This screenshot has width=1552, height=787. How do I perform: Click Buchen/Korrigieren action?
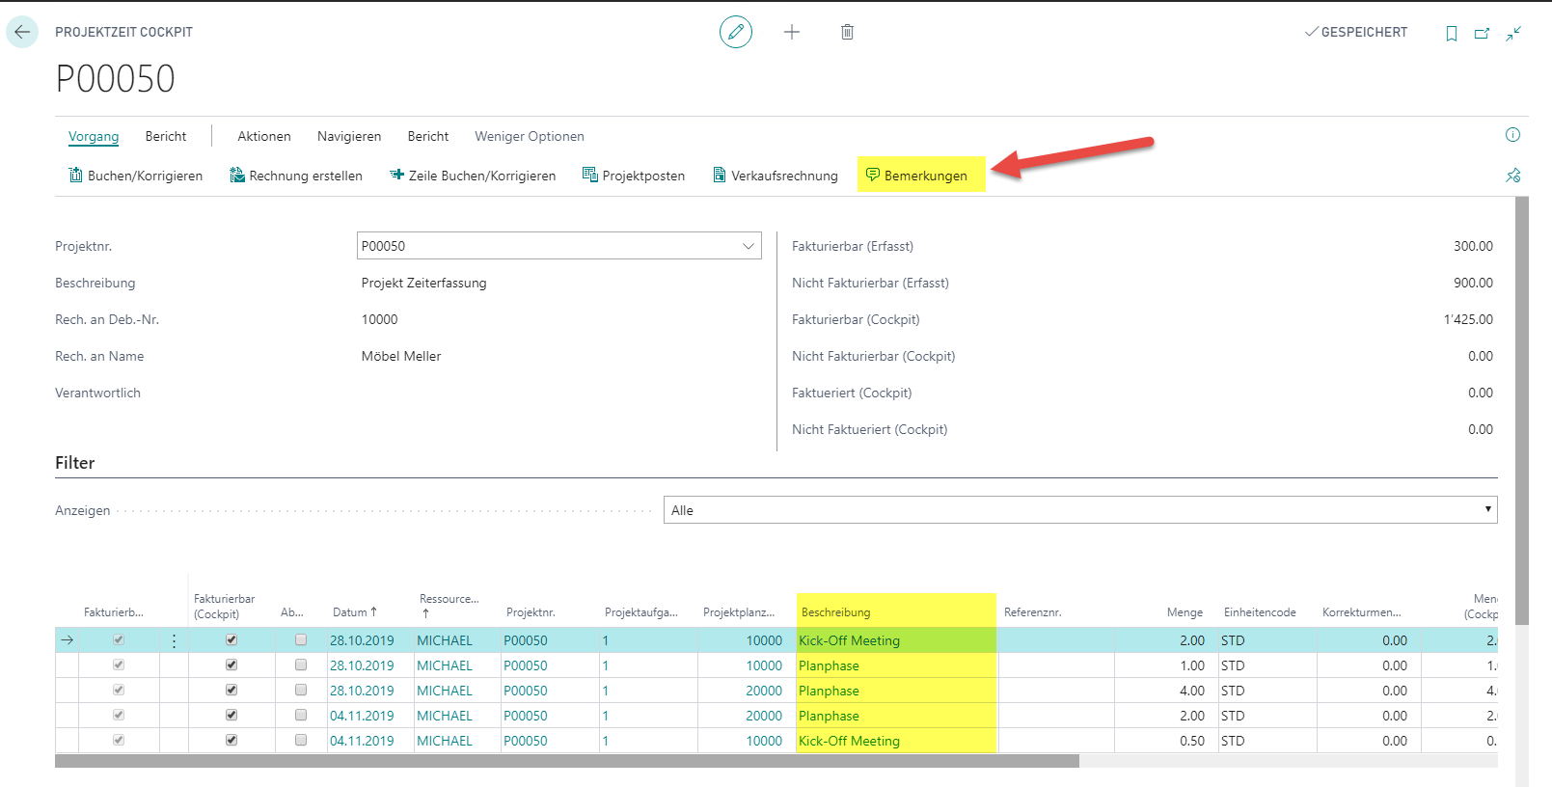click(136, 176)
